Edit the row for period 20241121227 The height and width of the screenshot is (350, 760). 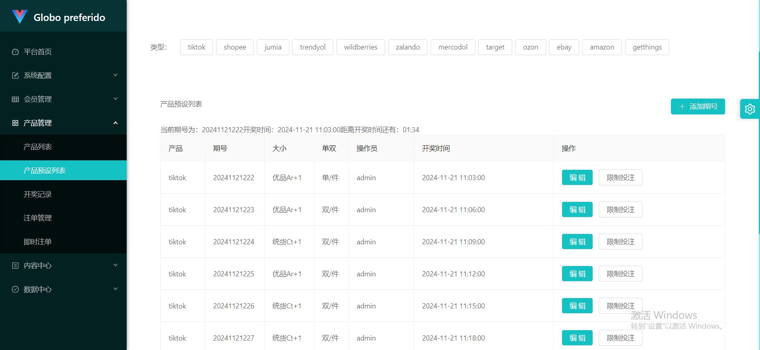pos(577,338)
